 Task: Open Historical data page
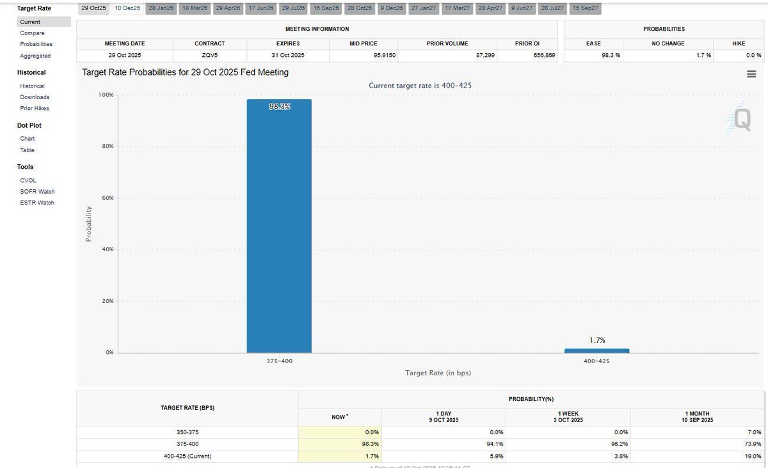(32, 86)
